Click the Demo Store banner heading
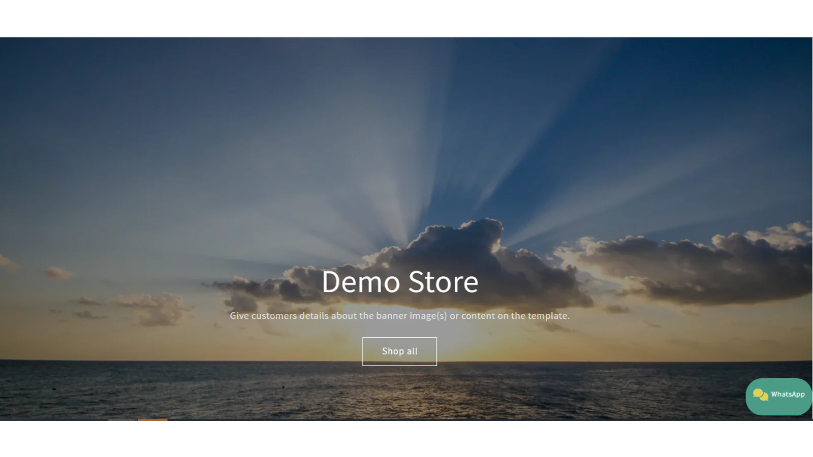 click(x=400, y=282)
